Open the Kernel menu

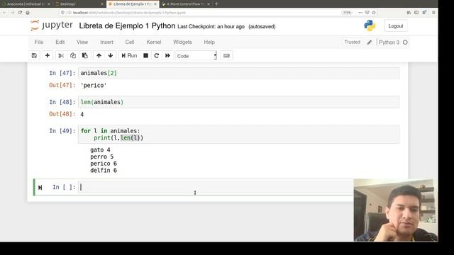(153, 42)
